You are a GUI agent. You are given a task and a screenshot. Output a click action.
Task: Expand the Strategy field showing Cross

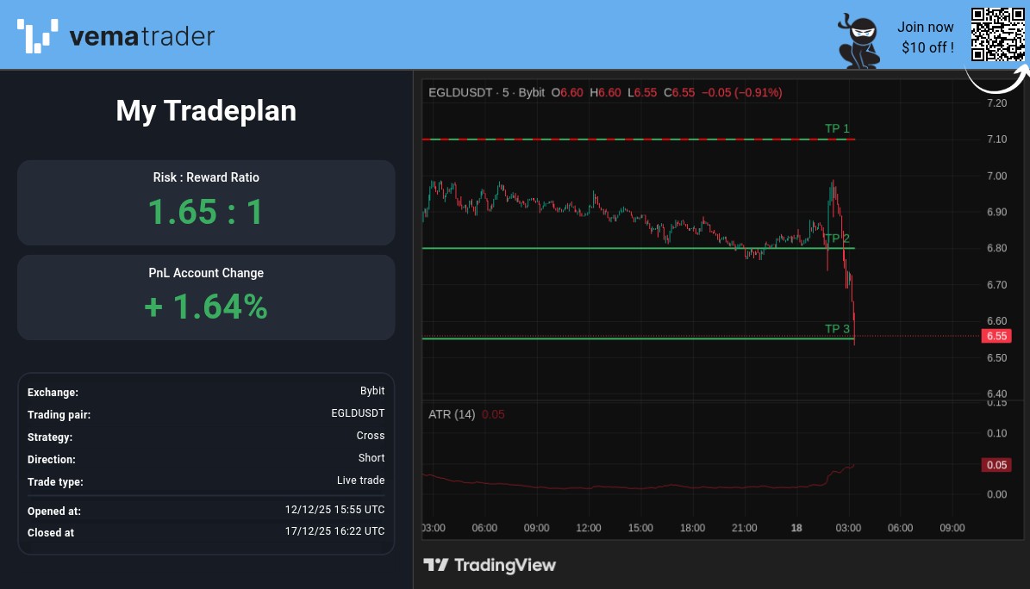(371, 436)
